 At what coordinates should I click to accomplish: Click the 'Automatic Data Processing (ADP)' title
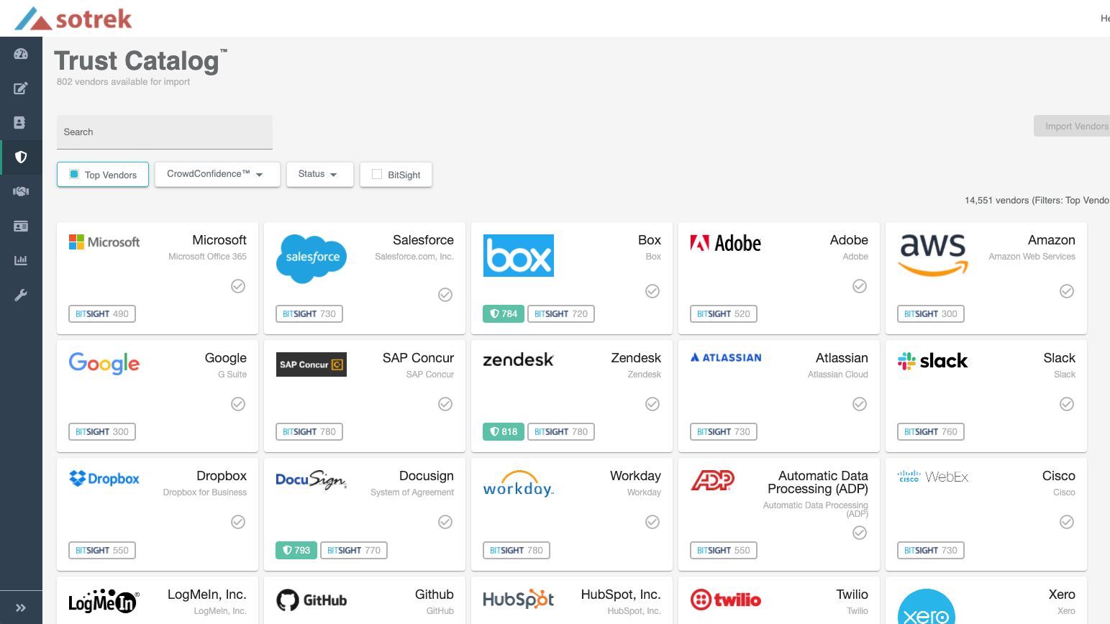coord(818,482)
